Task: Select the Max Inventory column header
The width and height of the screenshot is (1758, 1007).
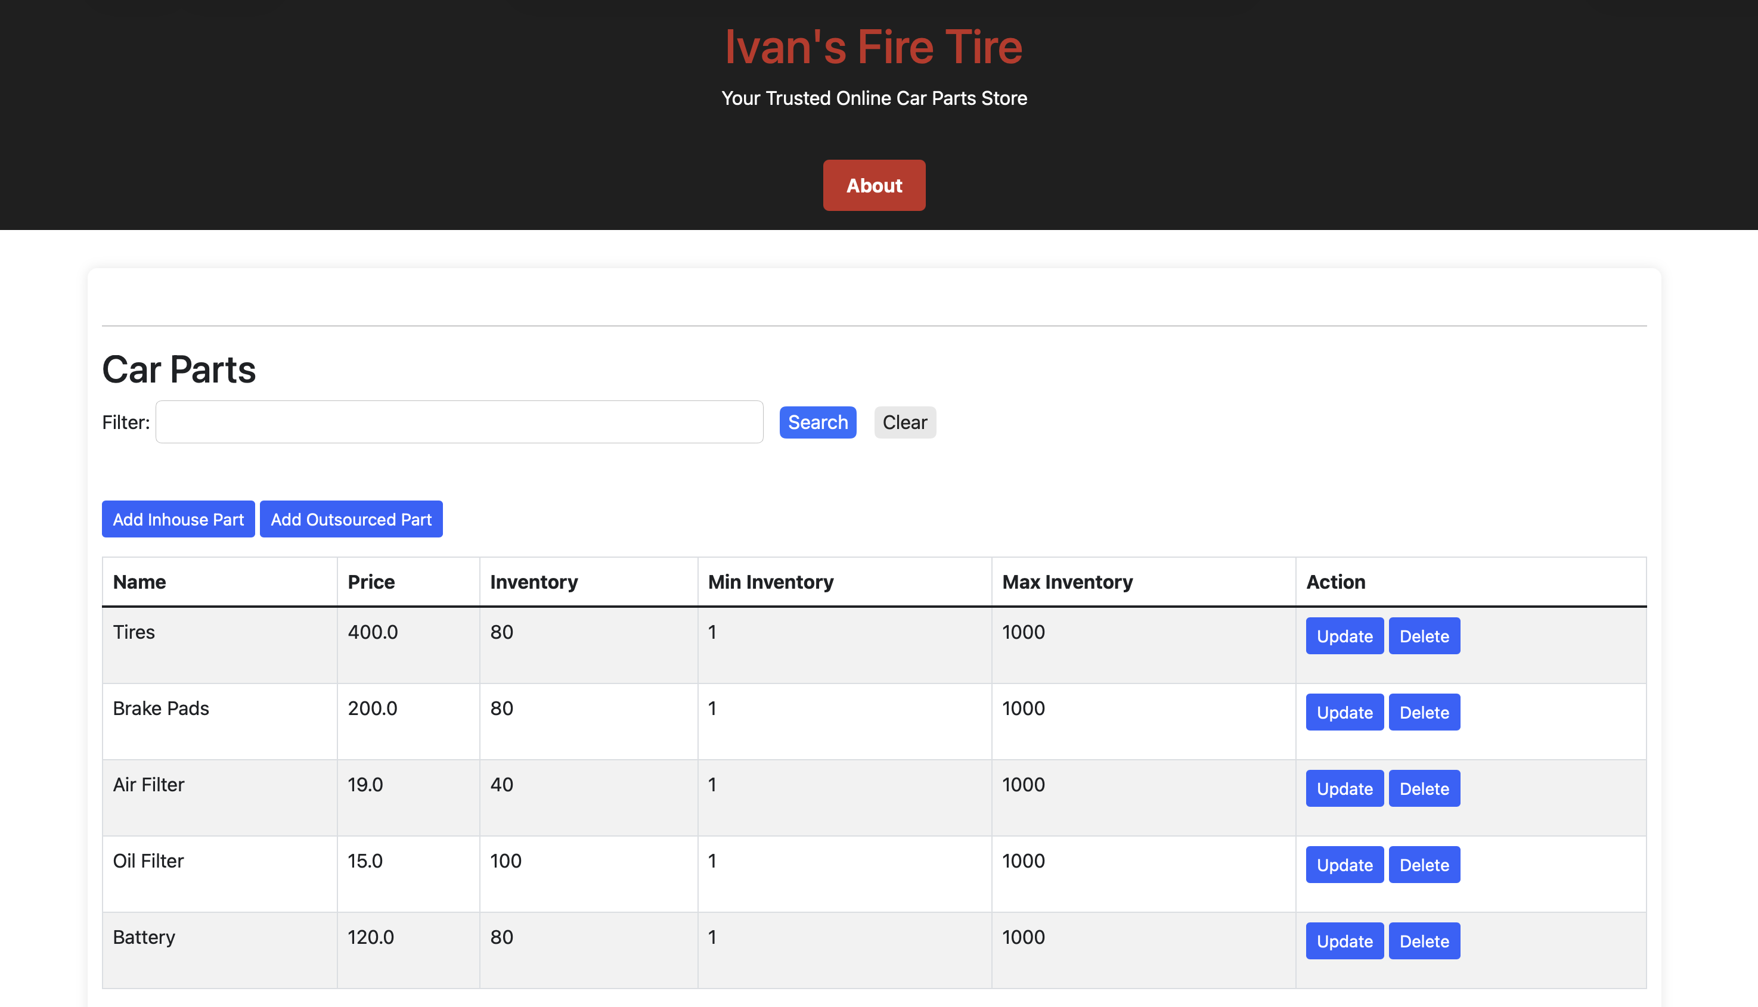Action: tap(1067, 582)
